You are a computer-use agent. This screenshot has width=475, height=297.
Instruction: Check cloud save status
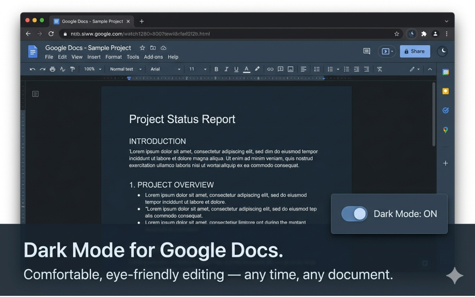(x=163, y=48)
